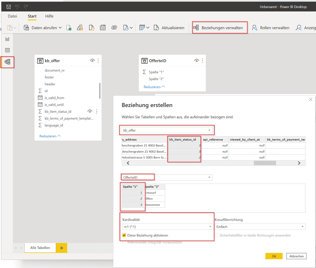Screen dimensions: 316x268
Task: Click the Paste clipboard icon
Action: [9, 27]
